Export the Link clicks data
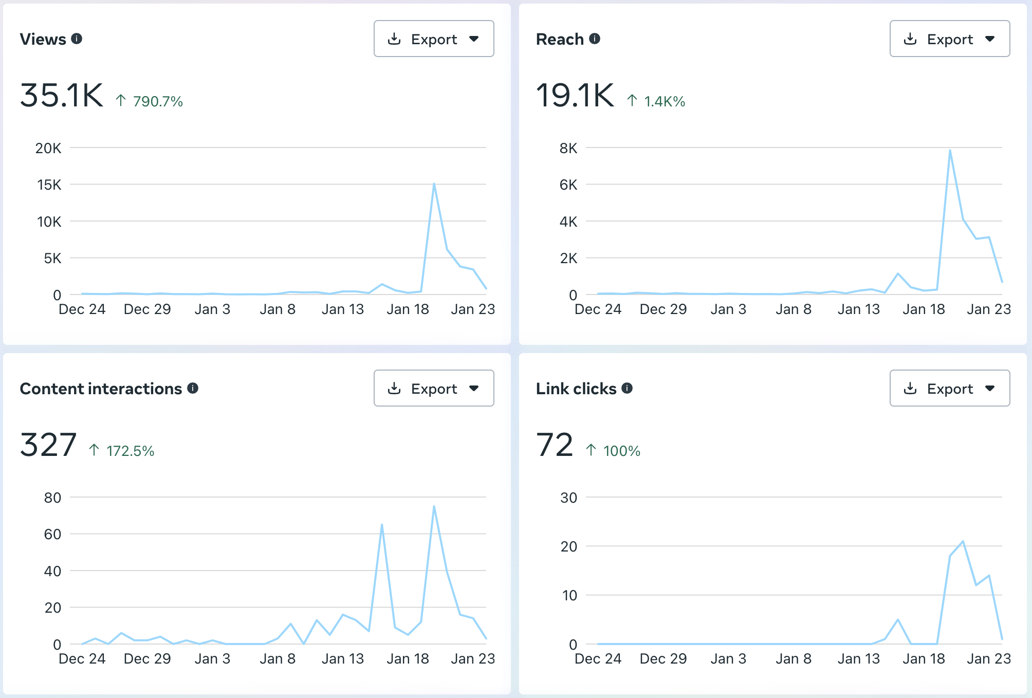The height and width of the screenshot is (698, 1032). tap(950, 388)
